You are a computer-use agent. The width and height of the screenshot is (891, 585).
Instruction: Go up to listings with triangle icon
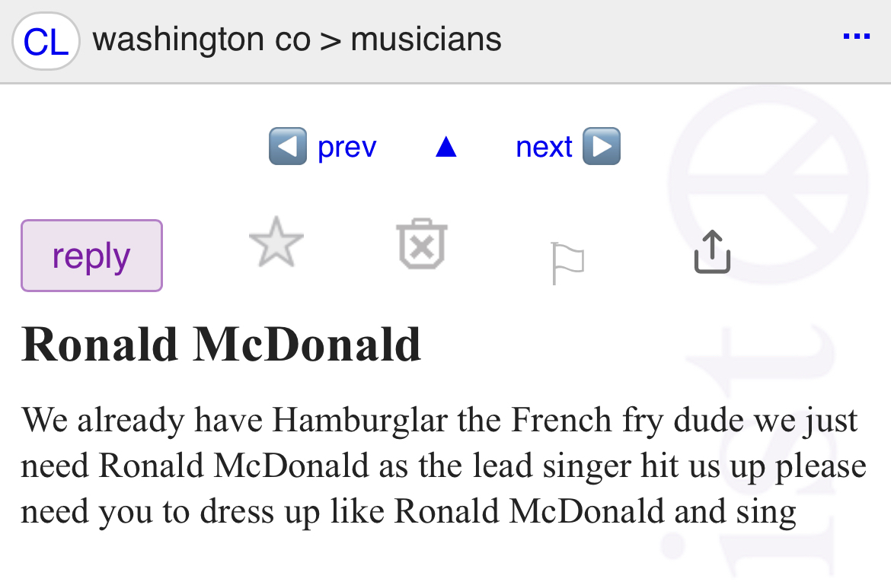[x=445, y=147]
